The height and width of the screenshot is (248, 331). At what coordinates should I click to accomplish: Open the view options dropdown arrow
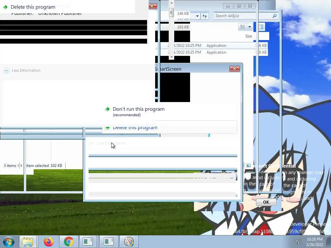(x=250, y=27)
